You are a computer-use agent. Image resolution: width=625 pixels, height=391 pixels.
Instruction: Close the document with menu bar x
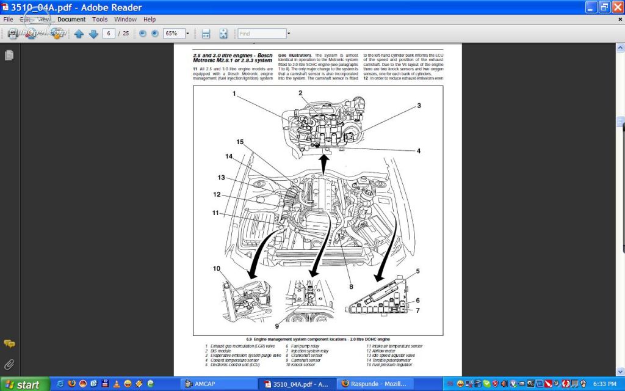click(x=620, y=19)
